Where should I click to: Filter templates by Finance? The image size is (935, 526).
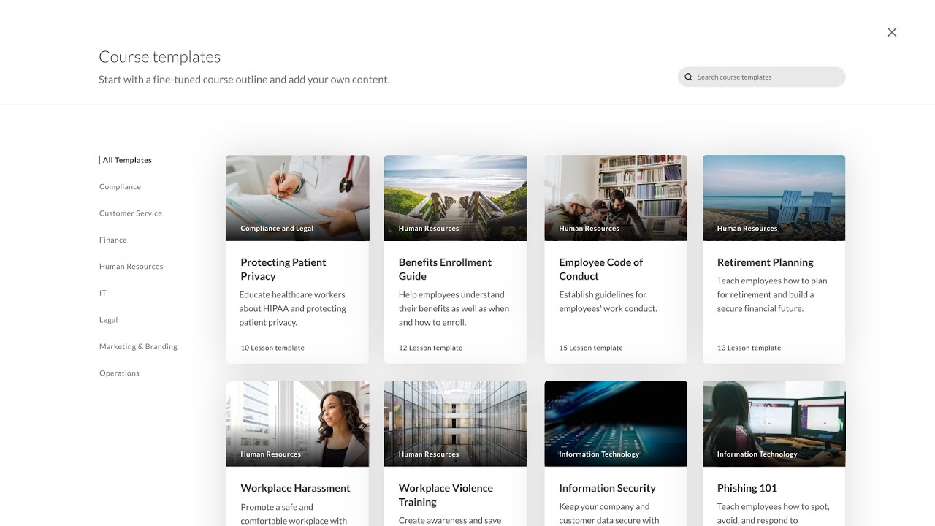(x=113, y=240)
